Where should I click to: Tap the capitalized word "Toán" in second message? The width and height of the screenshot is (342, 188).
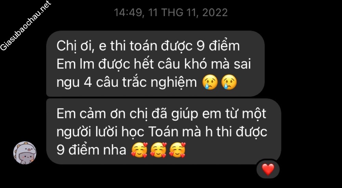tap(167, 132)
